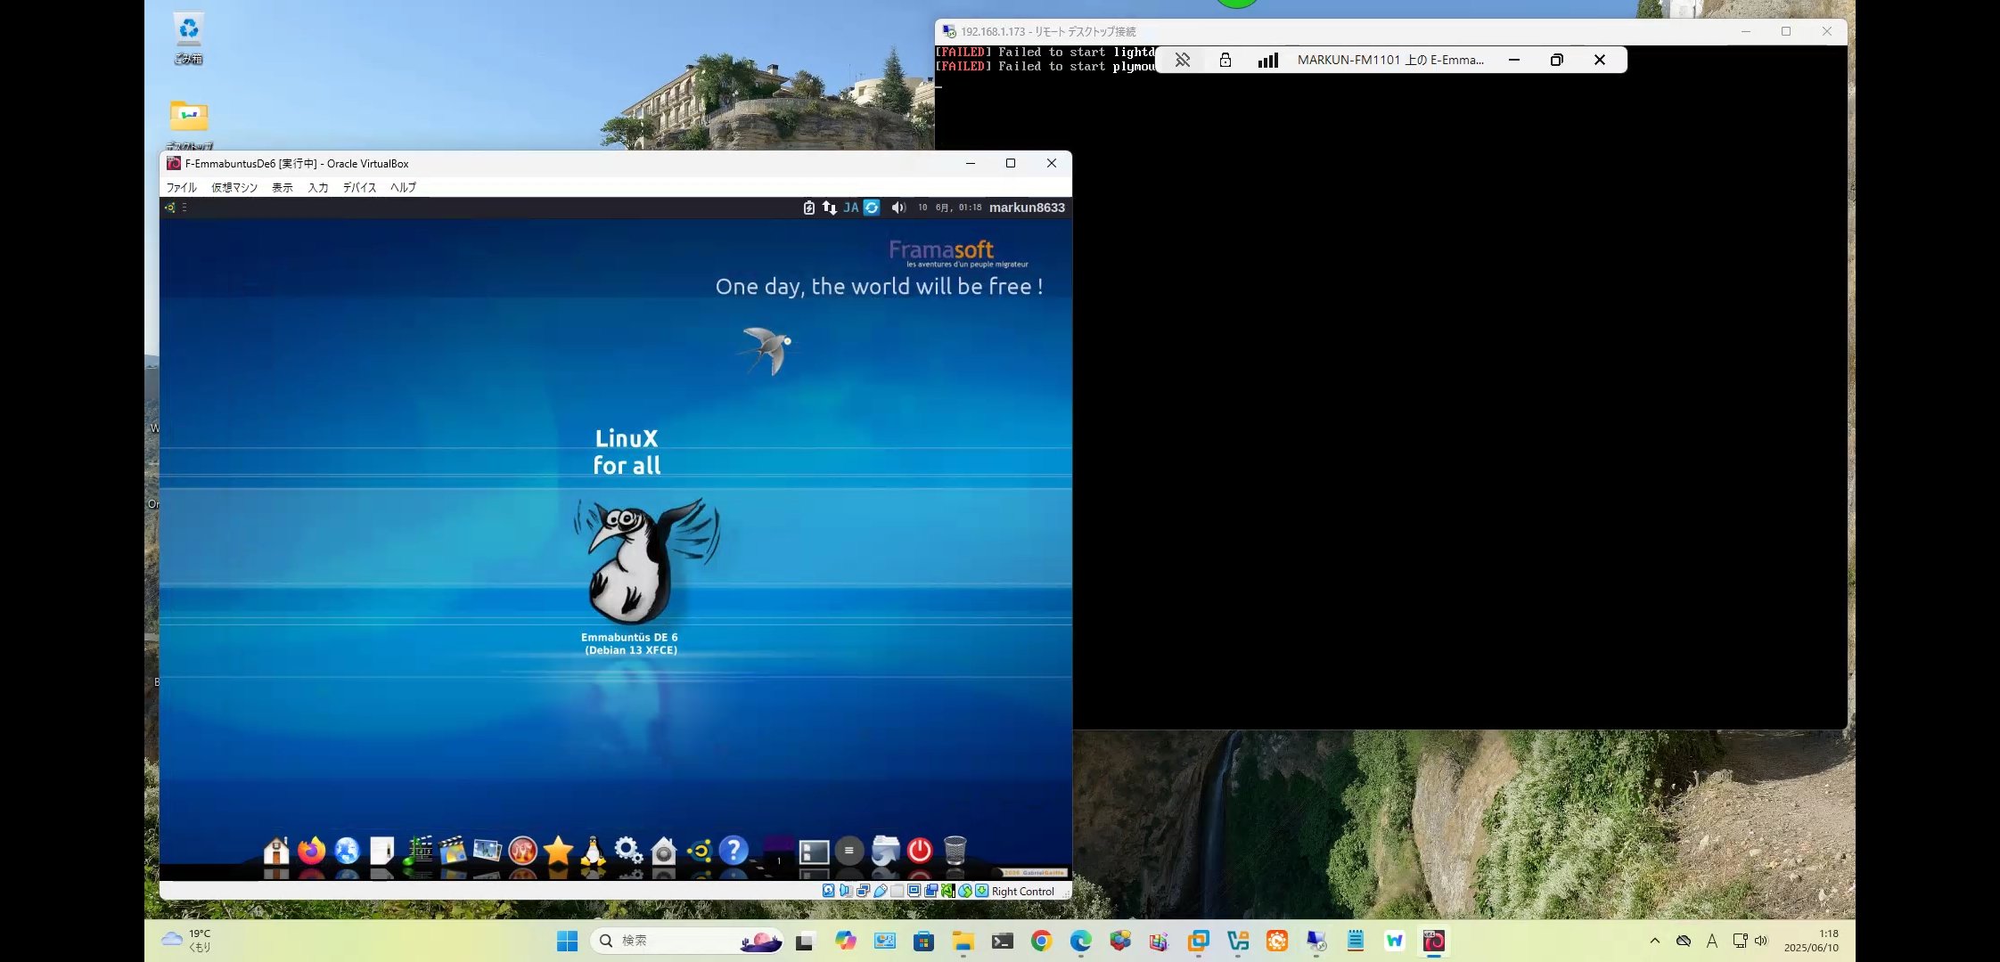Image resolution: width=2000 pixels, height=962 pixels.
Task: Open the ファイル menu in VirtualBox
Action: 182,187
